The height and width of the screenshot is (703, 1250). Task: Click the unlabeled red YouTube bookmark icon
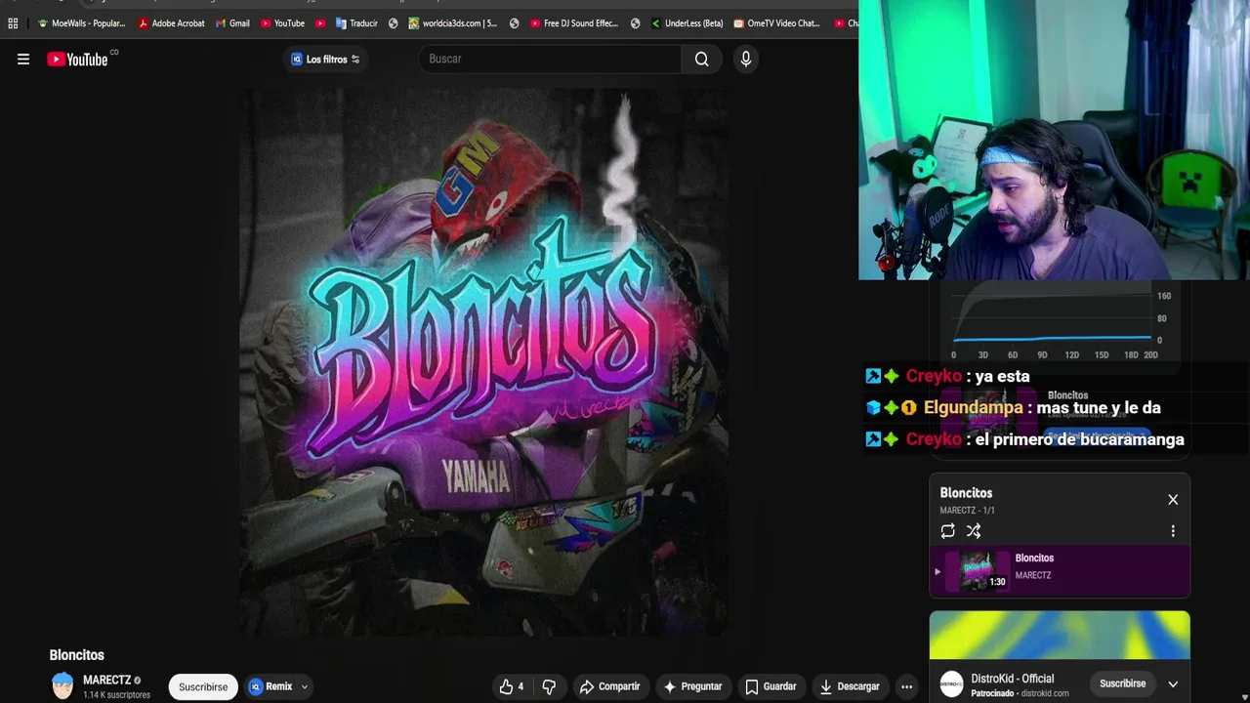[320, 23]
